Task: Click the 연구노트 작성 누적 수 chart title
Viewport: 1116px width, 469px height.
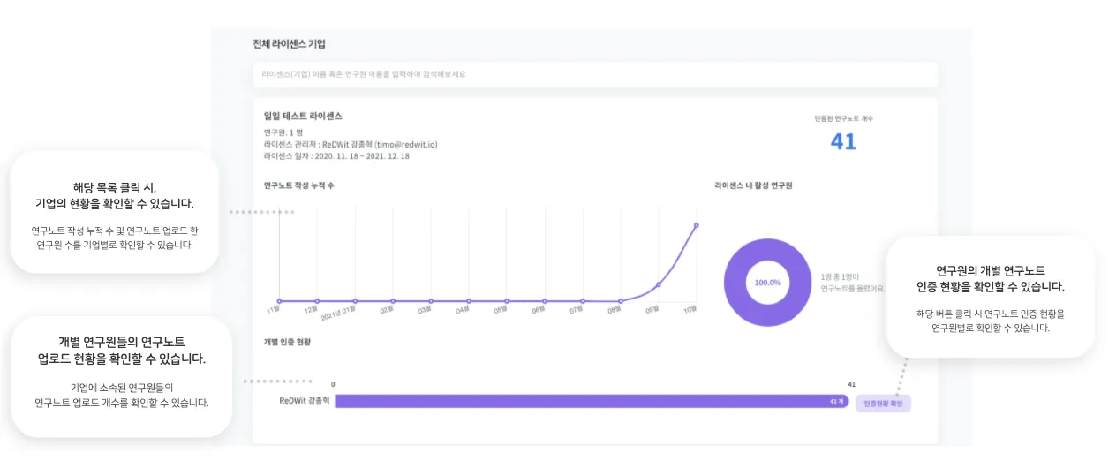Action: point(299,185)
